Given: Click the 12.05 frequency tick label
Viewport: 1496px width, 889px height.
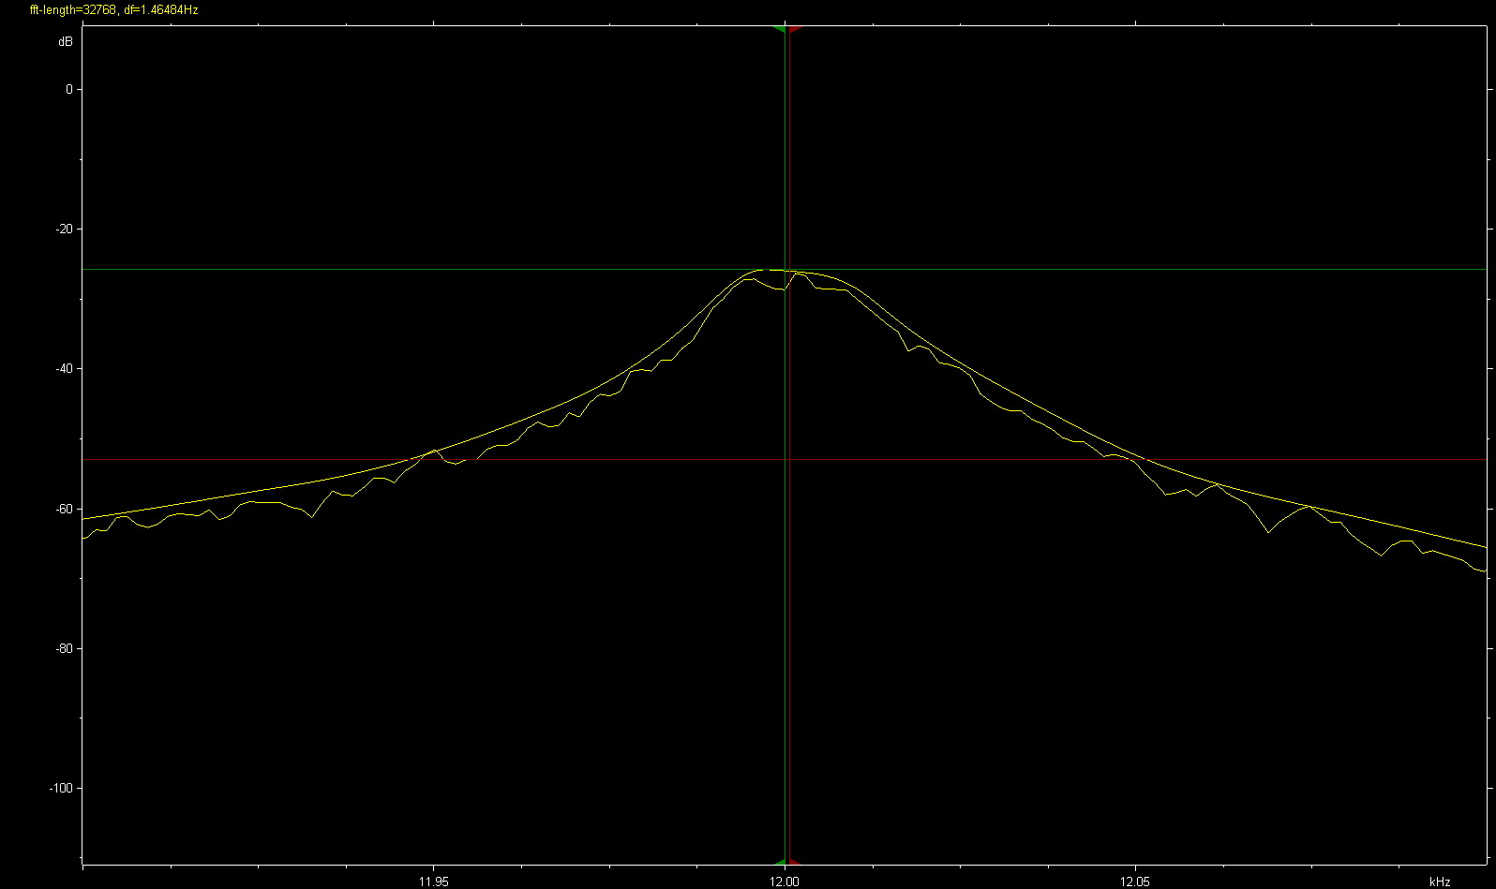Looking at the screenshot, I should coord(1135,882).
